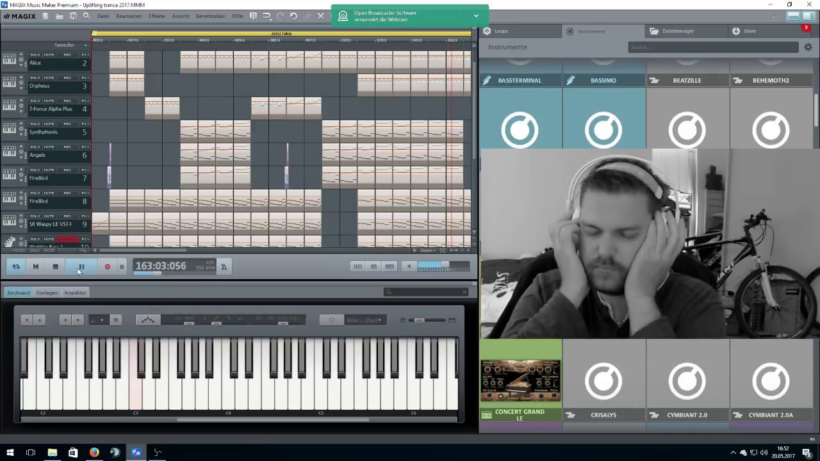Arm recording on T-Force Alpha Plus track
The height and width of the screenshot is (461, 820).
[67, 101]
